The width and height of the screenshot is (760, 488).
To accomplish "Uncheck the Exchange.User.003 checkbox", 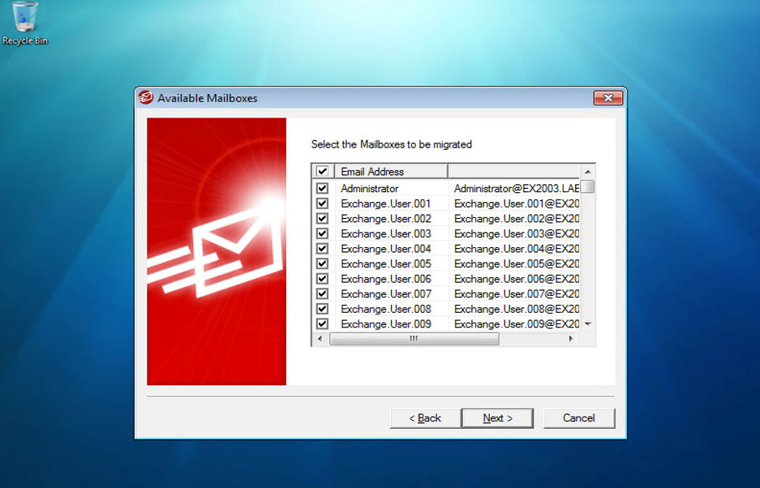I will (x=322, y=233).
